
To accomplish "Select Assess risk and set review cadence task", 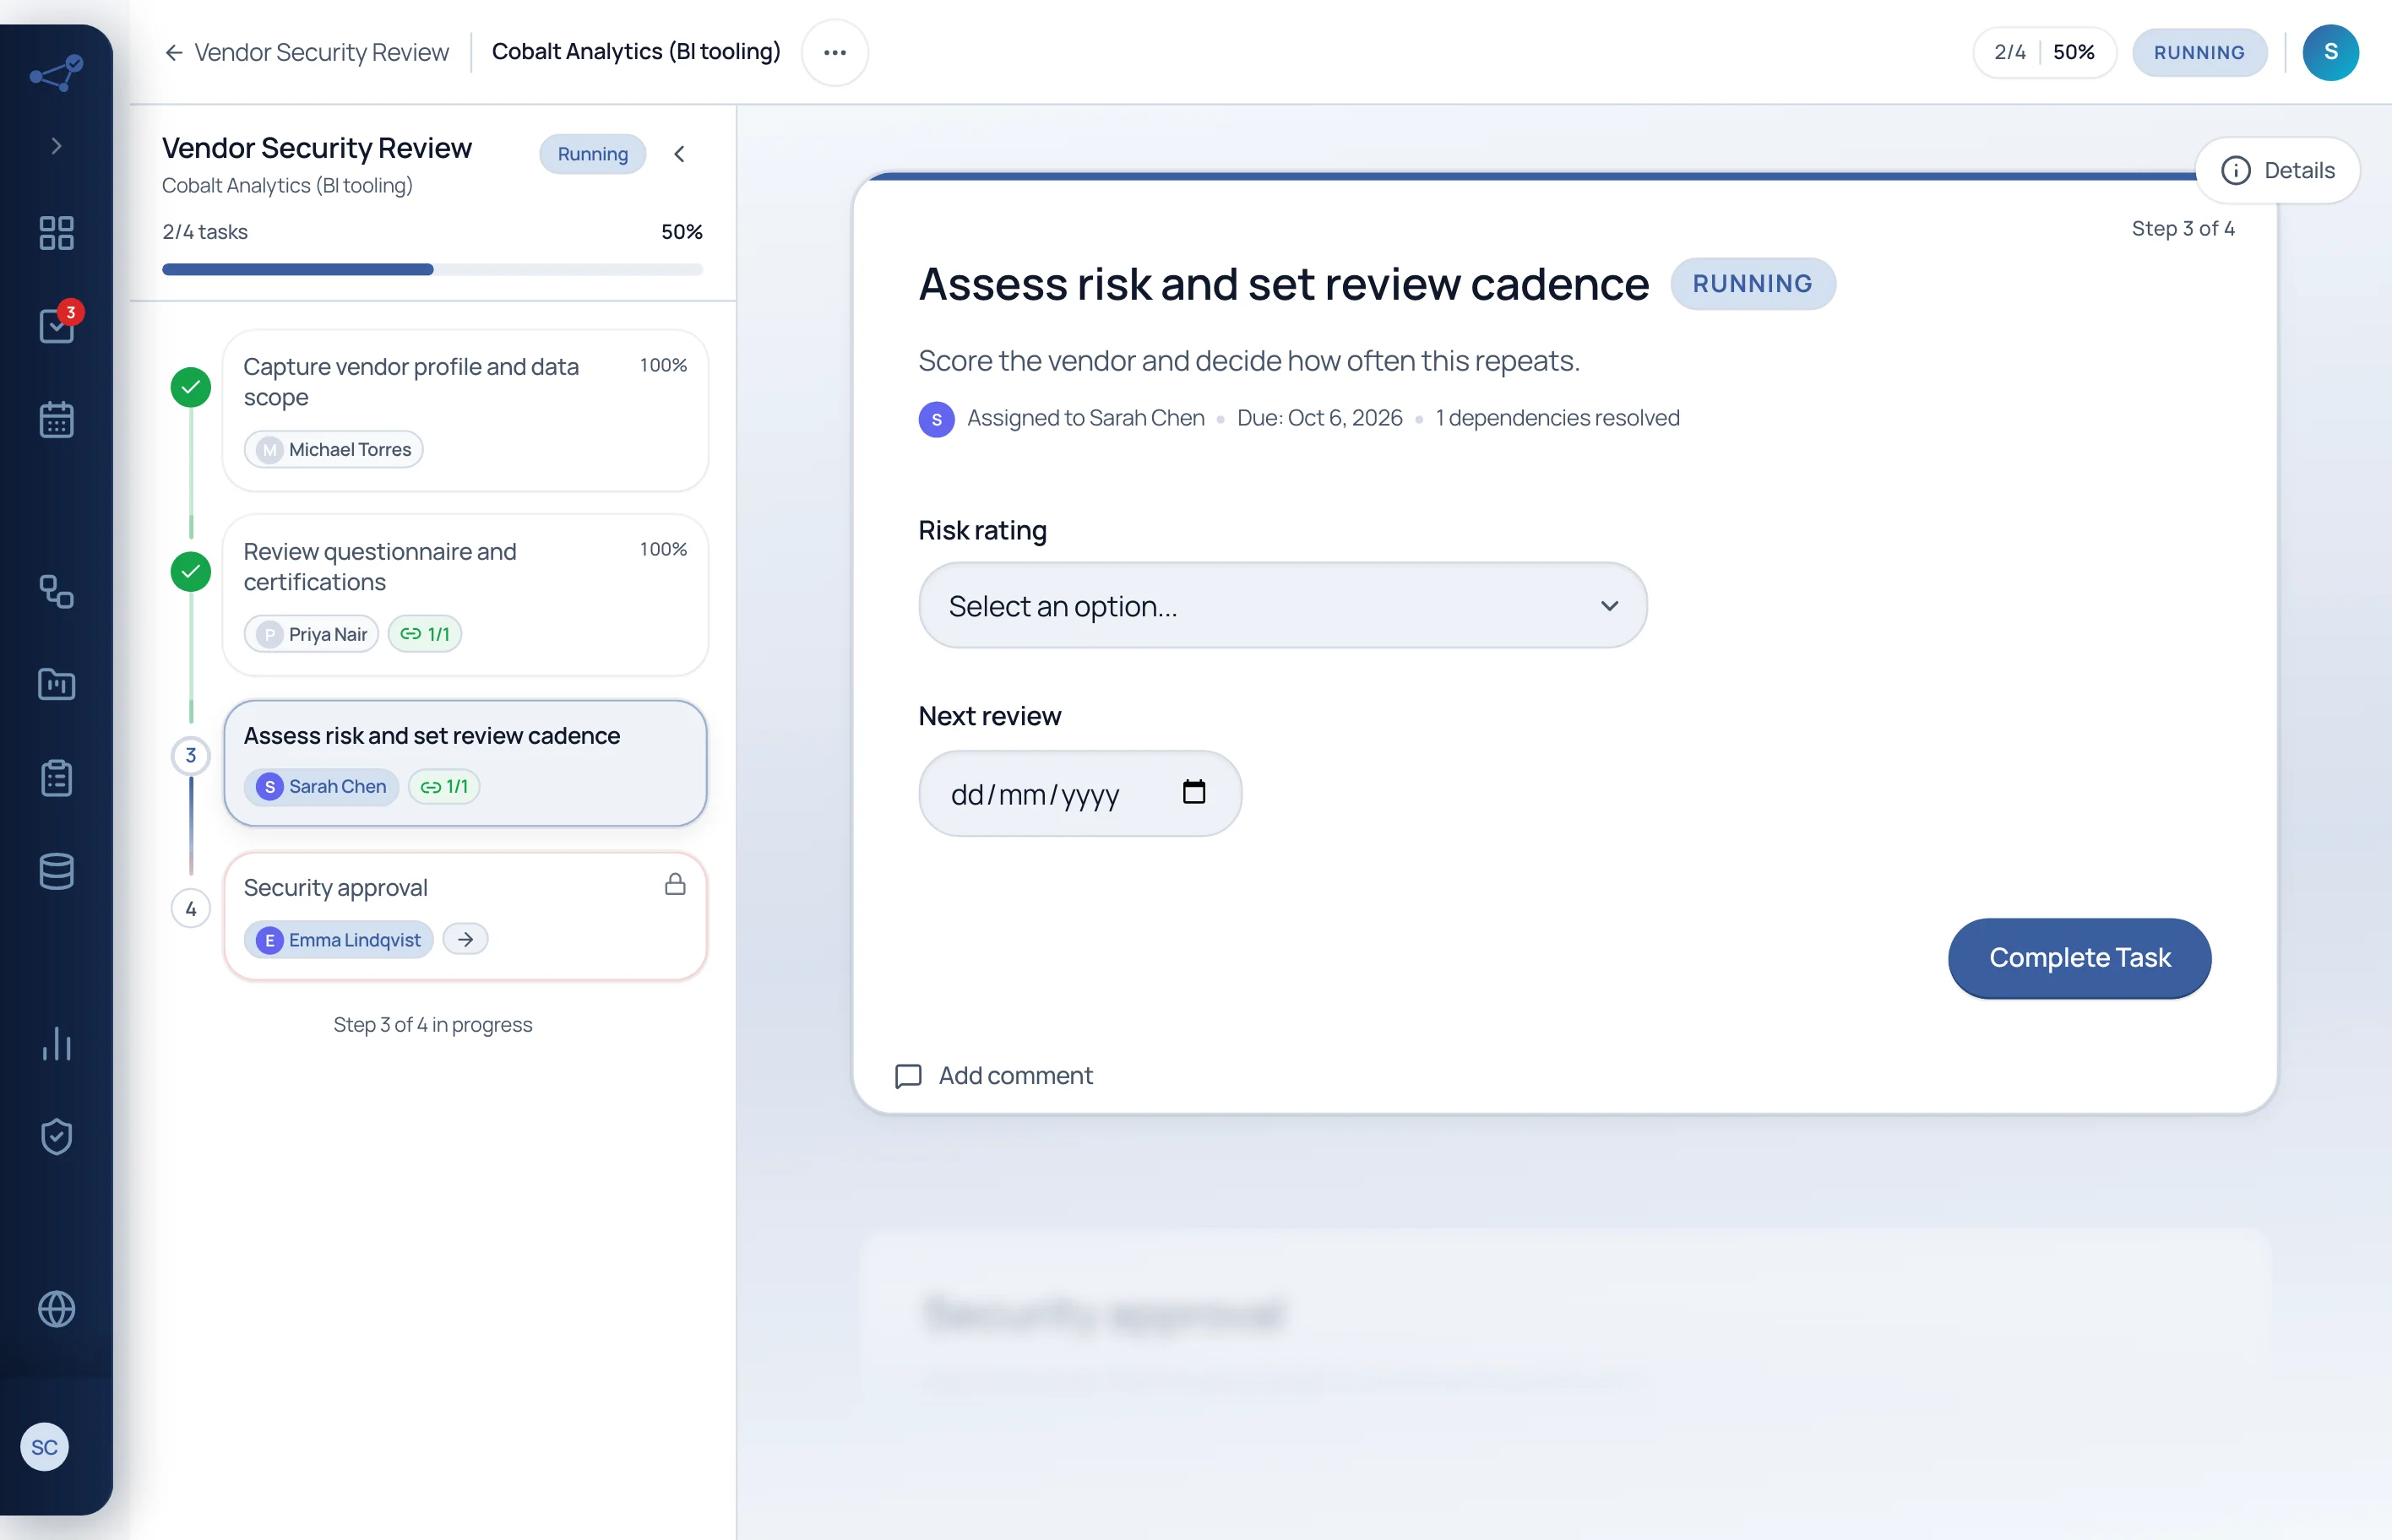I will (465, 762).
